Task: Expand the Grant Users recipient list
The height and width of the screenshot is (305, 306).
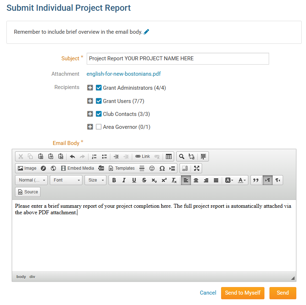Action: click(90, 101)
